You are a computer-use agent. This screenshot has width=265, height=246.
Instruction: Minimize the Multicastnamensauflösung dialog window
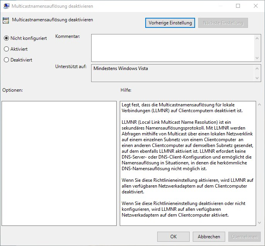coord(220,6)
